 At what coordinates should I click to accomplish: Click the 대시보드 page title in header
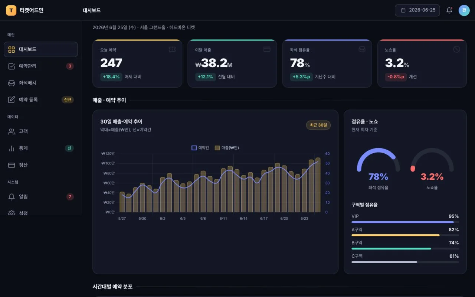(x=92, y=10)
